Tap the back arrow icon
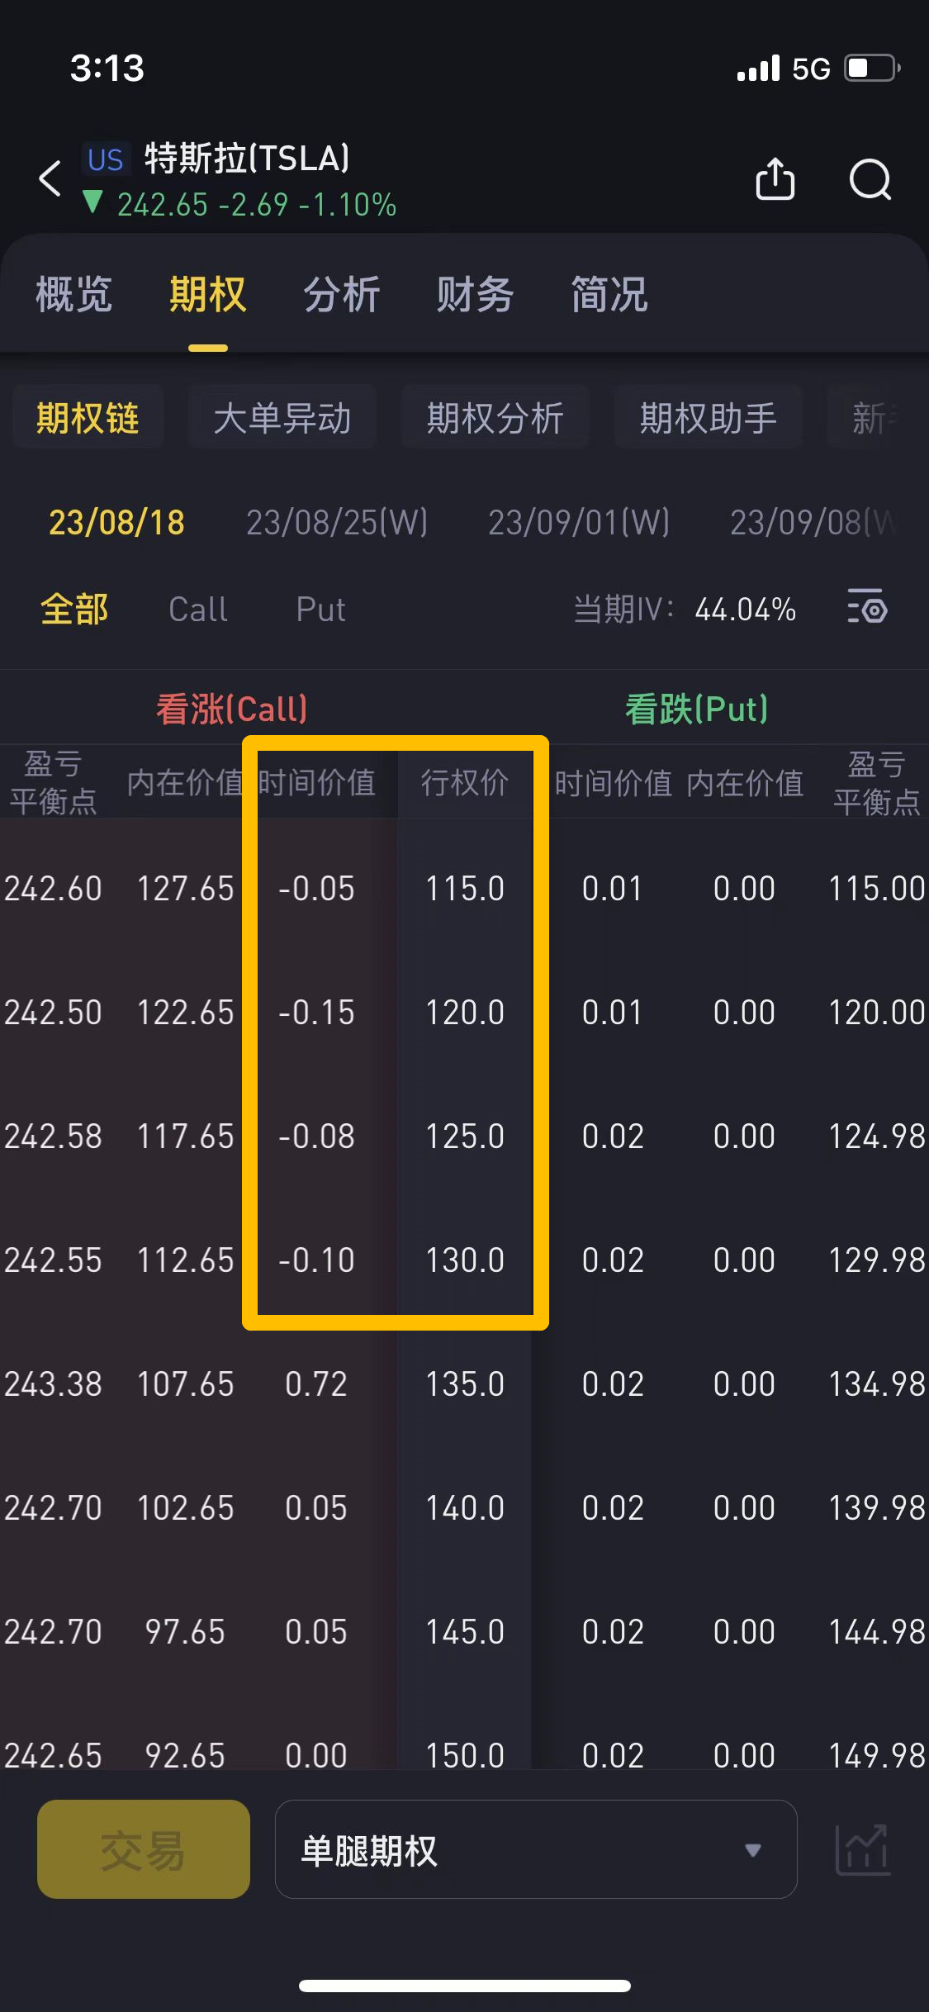This screenshot has width=929, height=2012. tap(51, 178)
